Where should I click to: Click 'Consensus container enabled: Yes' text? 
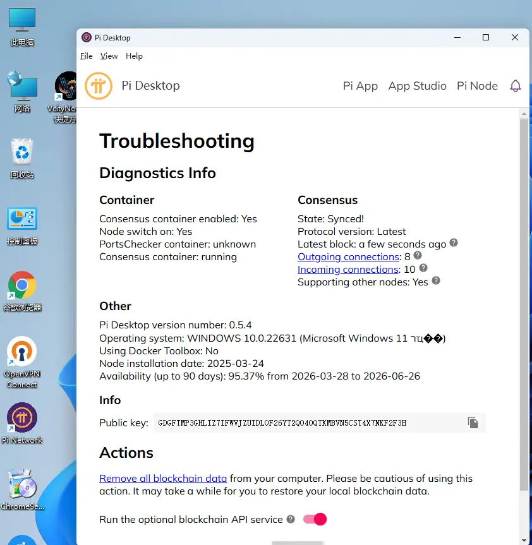(x=178, y=219)
